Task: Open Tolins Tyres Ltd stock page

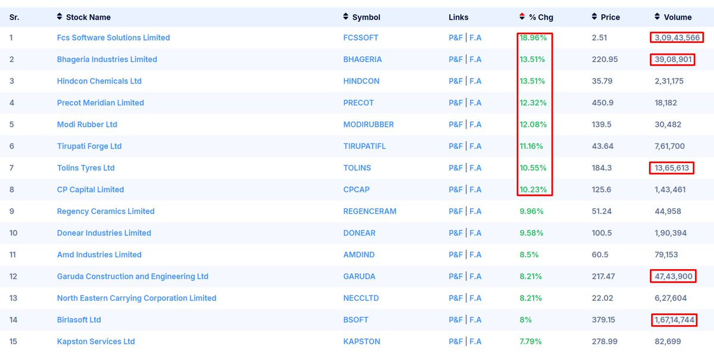Action: coord(86,168)
